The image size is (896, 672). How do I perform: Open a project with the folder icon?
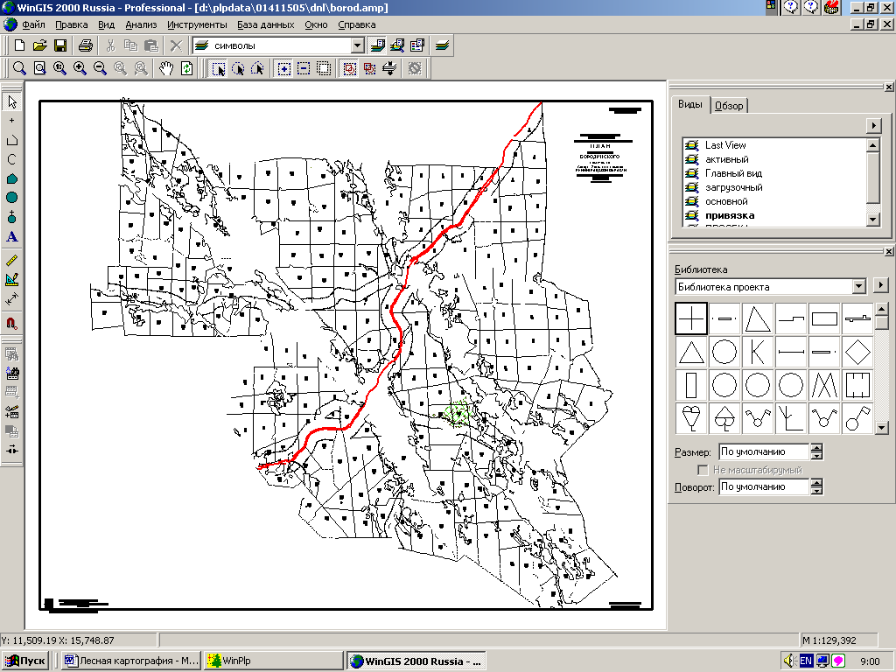(x=39, y=45)
